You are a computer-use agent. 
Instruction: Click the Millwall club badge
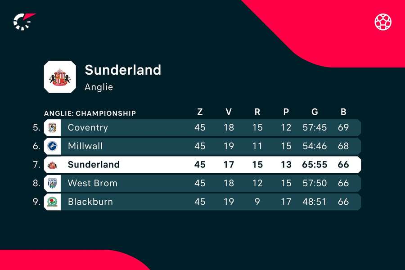[52, 146]
